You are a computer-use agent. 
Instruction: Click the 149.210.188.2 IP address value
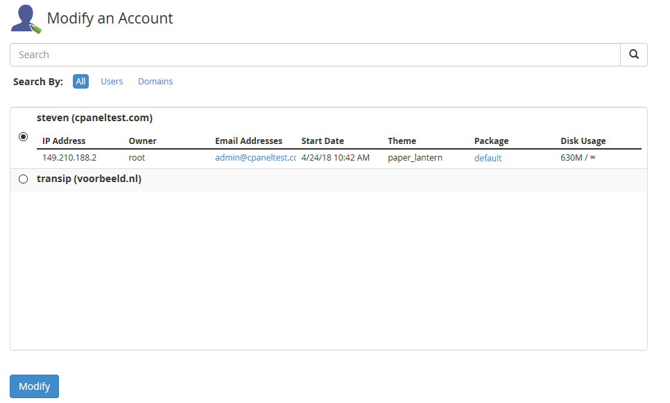tap(69, 158)
